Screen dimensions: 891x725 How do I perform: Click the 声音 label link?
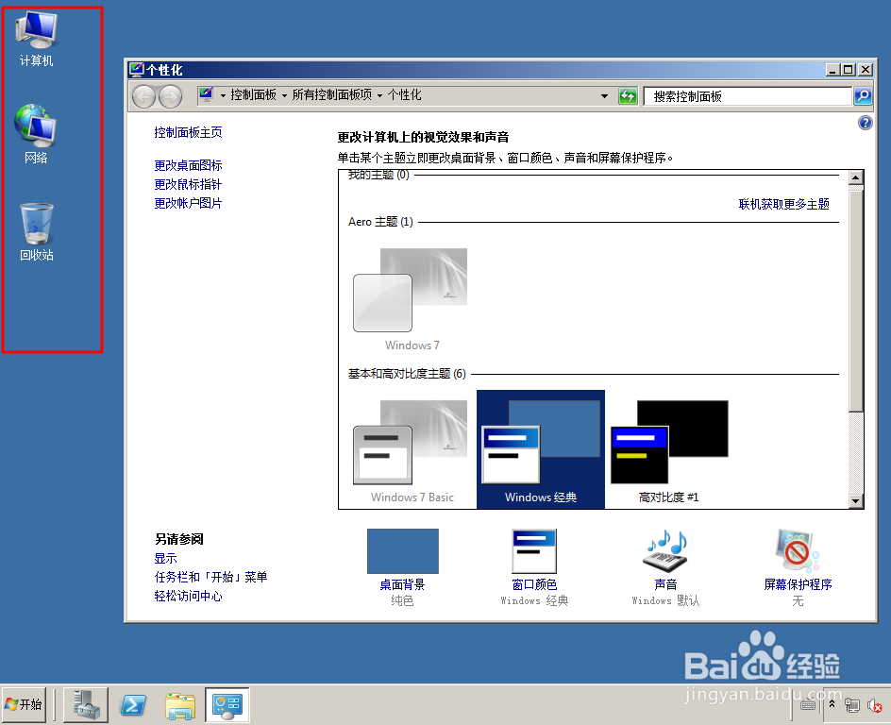click(x=665, y=584)
